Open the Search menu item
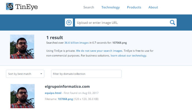The width and height of the screenshot is (192, 110). pos(89,7)
